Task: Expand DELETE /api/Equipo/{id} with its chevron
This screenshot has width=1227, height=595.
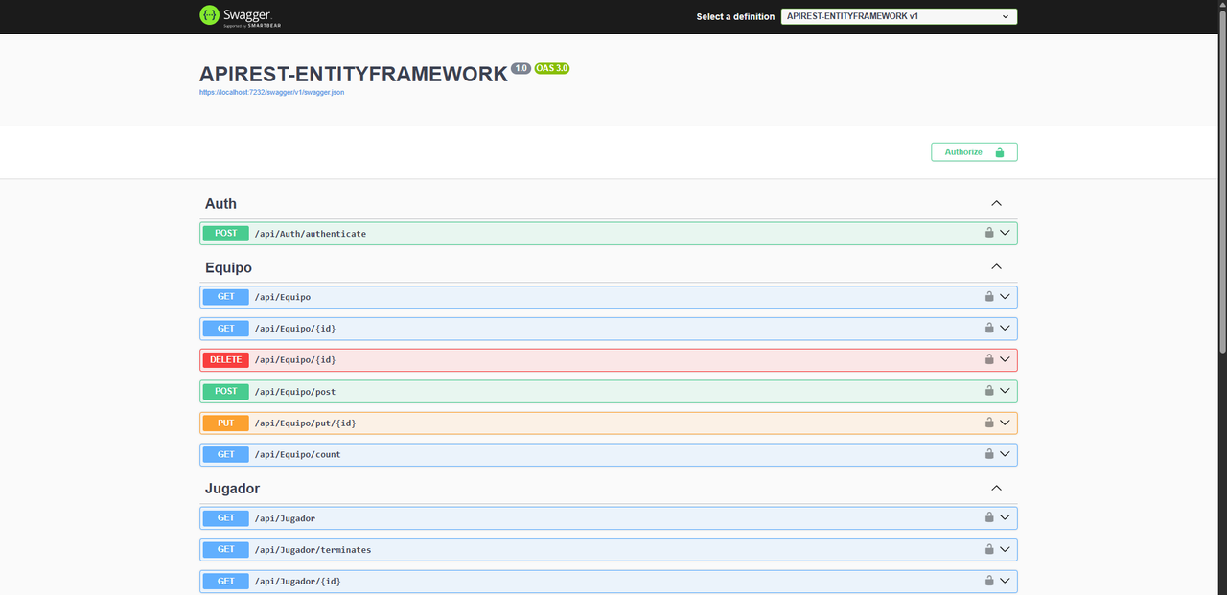Action: pyautogui.click(x=1005, y=359)
